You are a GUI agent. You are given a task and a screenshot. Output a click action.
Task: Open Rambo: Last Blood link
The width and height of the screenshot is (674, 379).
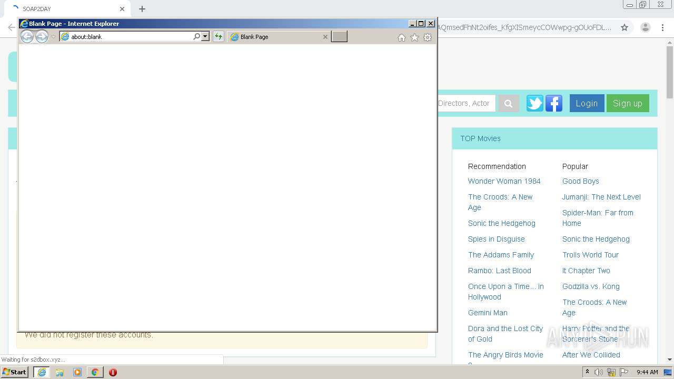pos(499,271)
